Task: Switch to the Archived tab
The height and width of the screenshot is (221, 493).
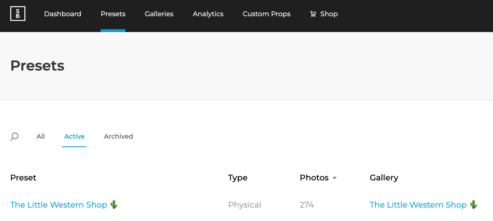Action: point(118,137)
